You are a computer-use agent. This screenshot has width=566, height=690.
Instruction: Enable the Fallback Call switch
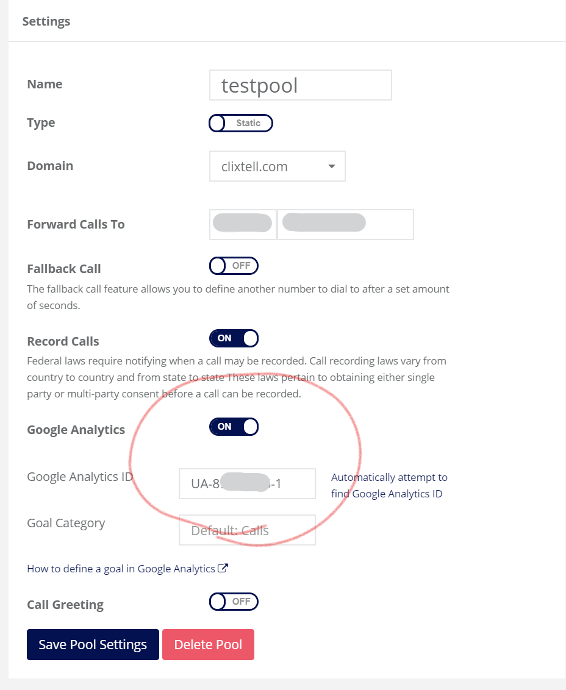coord(234,266)
